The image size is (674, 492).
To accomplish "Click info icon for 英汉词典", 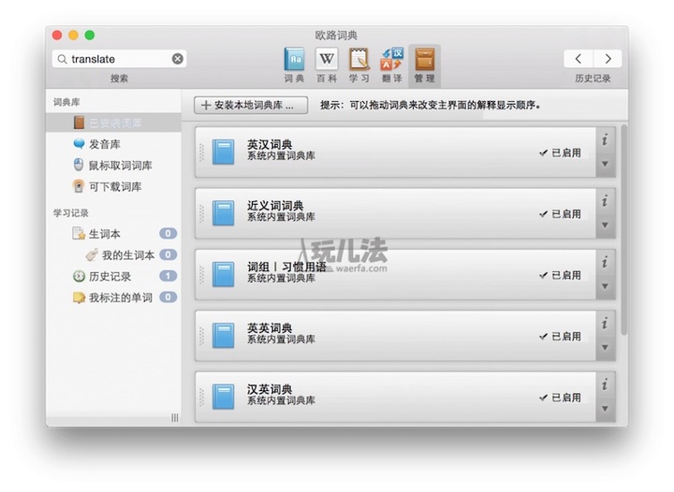I will [605, 140].
